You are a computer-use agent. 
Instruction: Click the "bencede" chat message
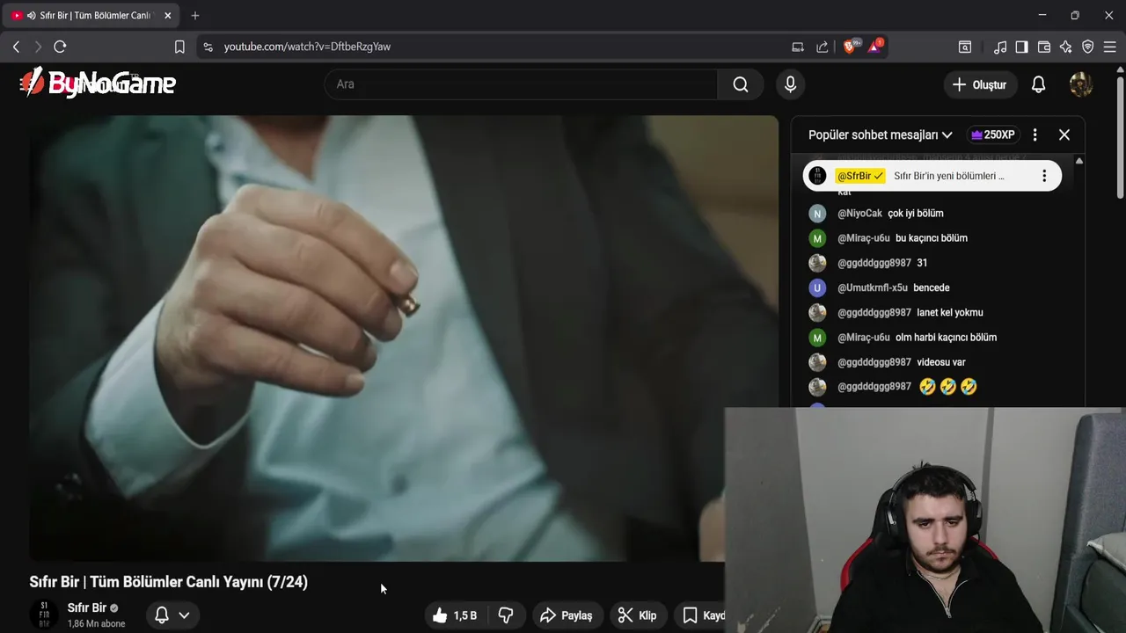(x=932, y=287)
